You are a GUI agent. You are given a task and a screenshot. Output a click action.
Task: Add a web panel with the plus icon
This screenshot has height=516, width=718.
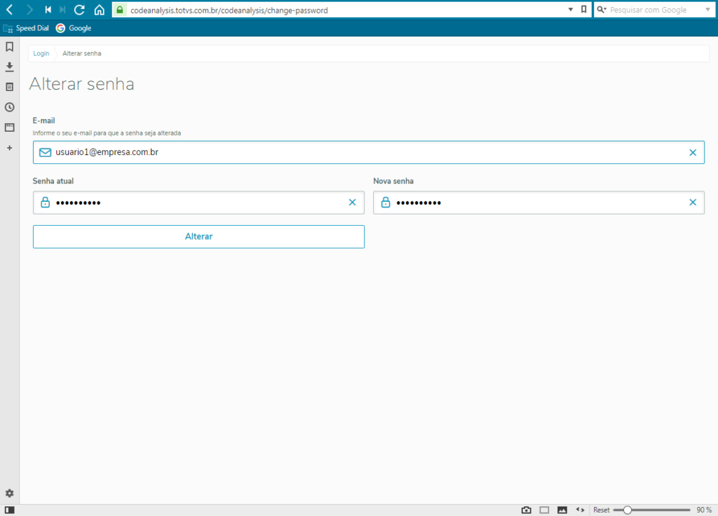tap(10, 148)
